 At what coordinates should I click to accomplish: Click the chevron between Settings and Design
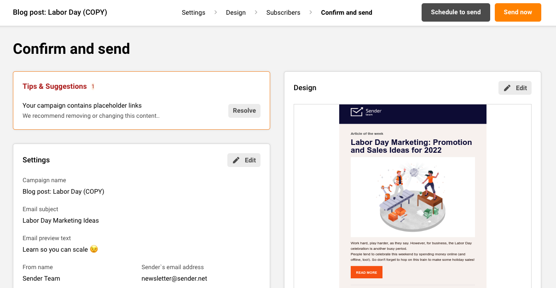point(215,12)
